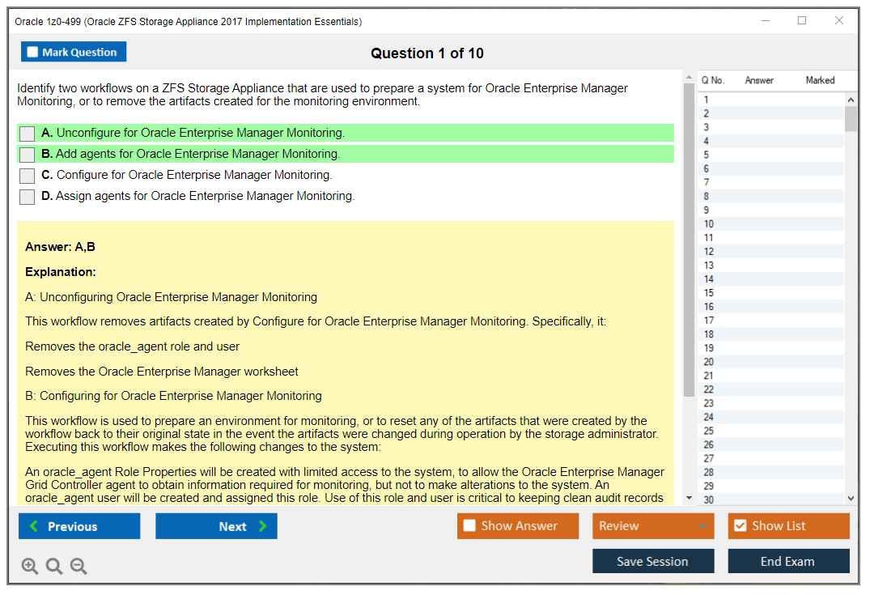The width and height of the screenshot is (870, 595).
Task: Click the Marked column header
Action: tap(820, 80)
